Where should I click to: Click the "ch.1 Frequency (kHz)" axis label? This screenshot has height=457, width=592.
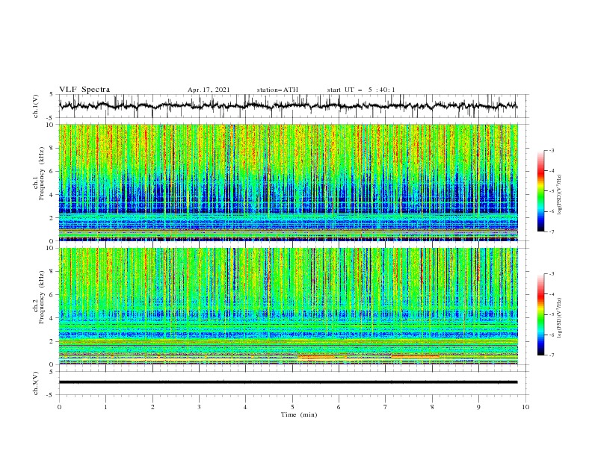(x=39, y=172)
